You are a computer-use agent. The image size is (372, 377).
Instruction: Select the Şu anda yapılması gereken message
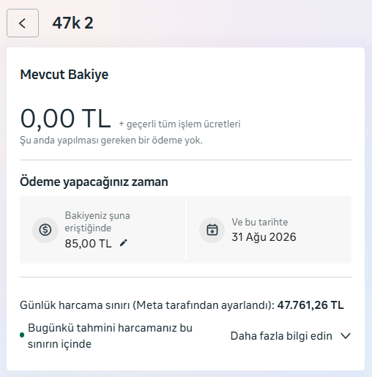[111, 141]
